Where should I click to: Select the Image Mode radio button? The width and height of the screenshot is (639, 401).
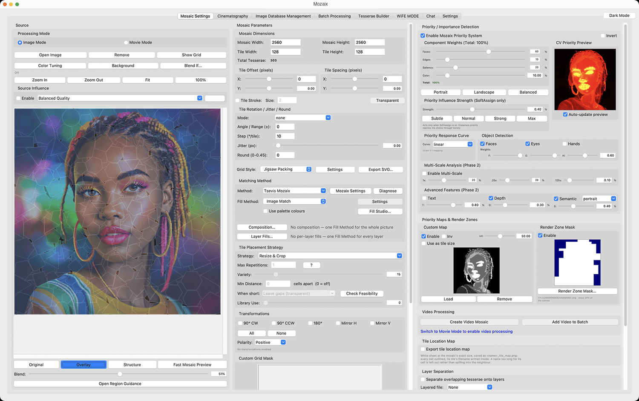click(20, 43)
